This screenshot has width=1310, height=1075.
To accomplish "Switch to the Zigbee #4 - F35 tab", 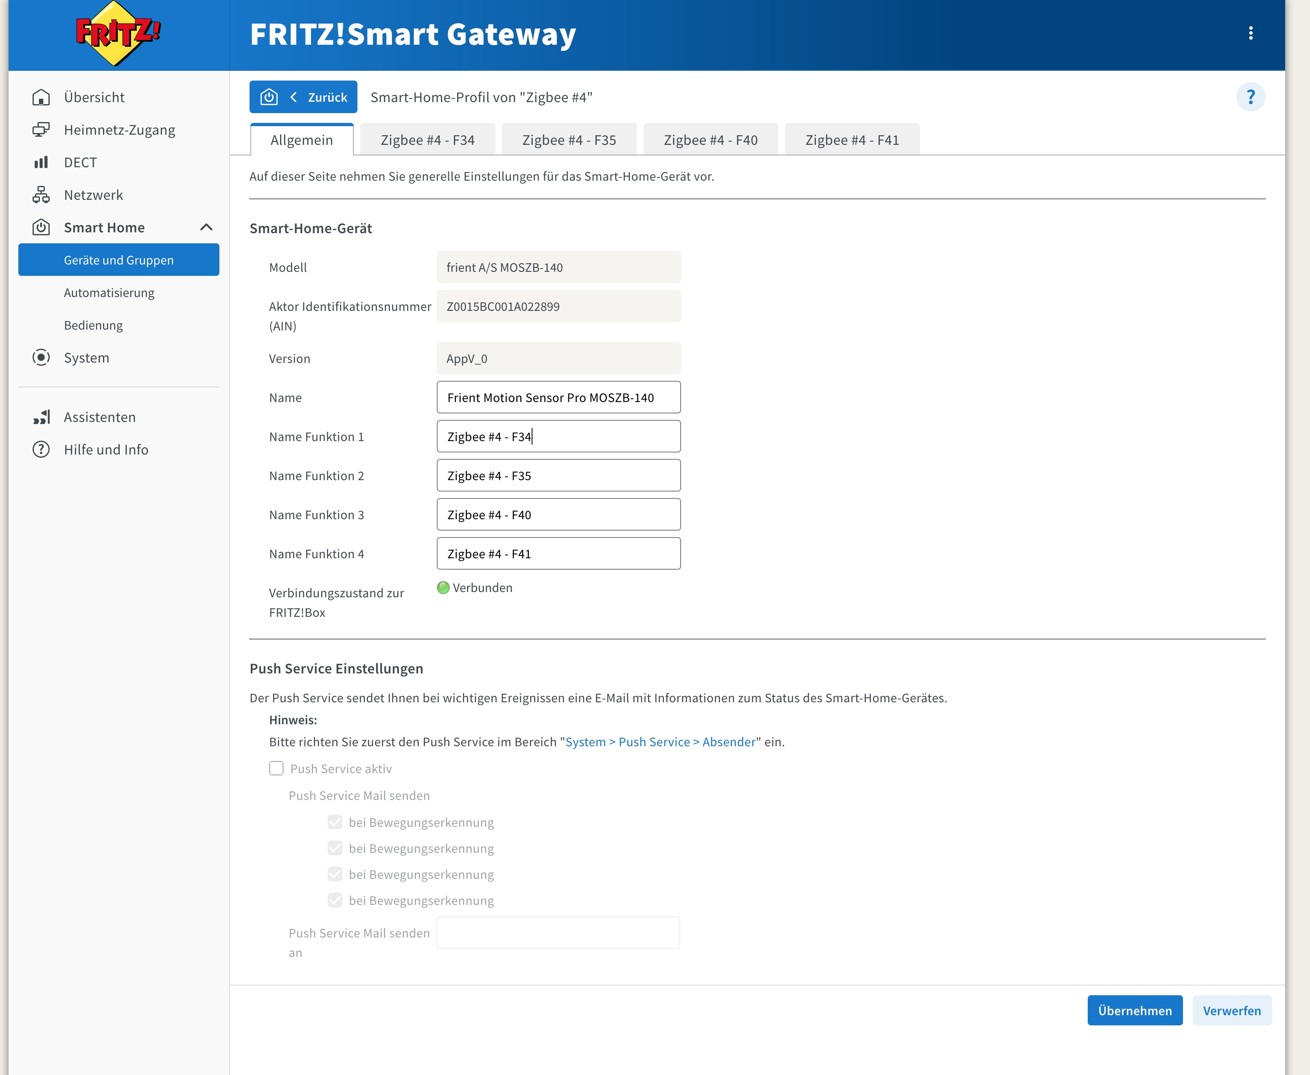I will point(569,140).
